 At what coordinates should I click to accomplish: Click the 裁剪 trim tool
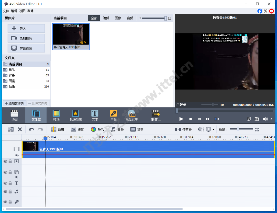click(x=57, y=129)
